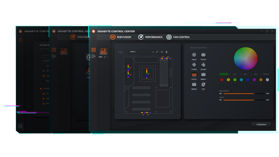
Task: Click Performance tab in the middle background window
Action: tap(80, 37)
